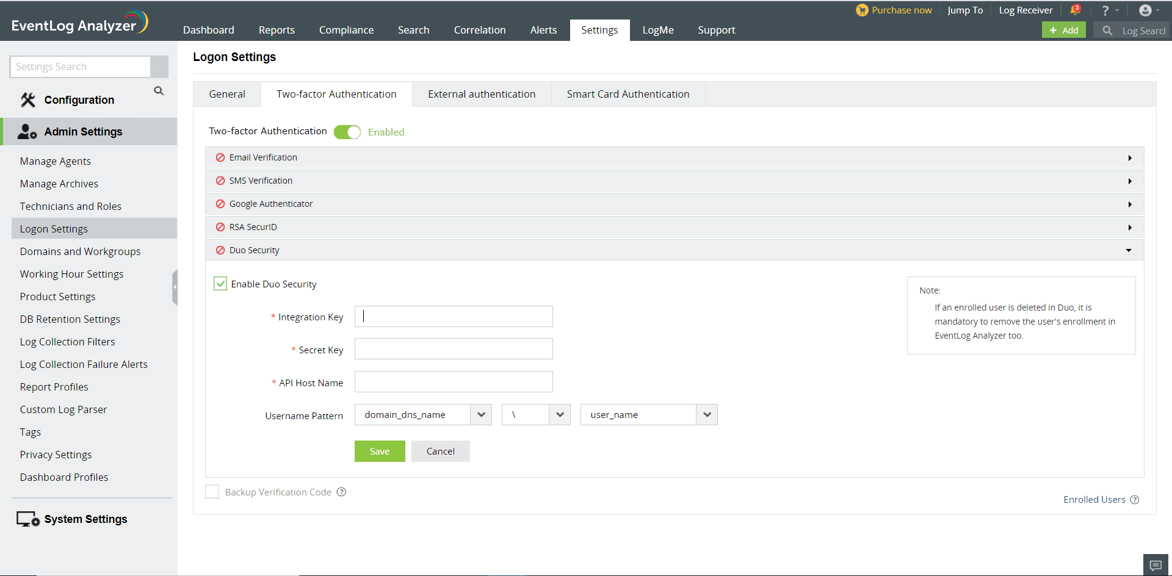Click the Configuration tools icon
This screenshot has width=1172, height=576.
click(x=28, y=99)
